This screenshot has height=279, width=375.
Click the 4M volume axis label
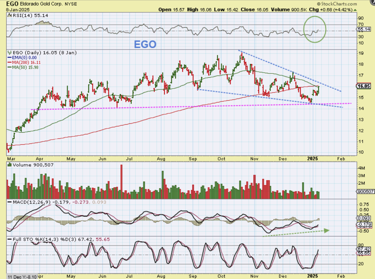click(361, 168)
